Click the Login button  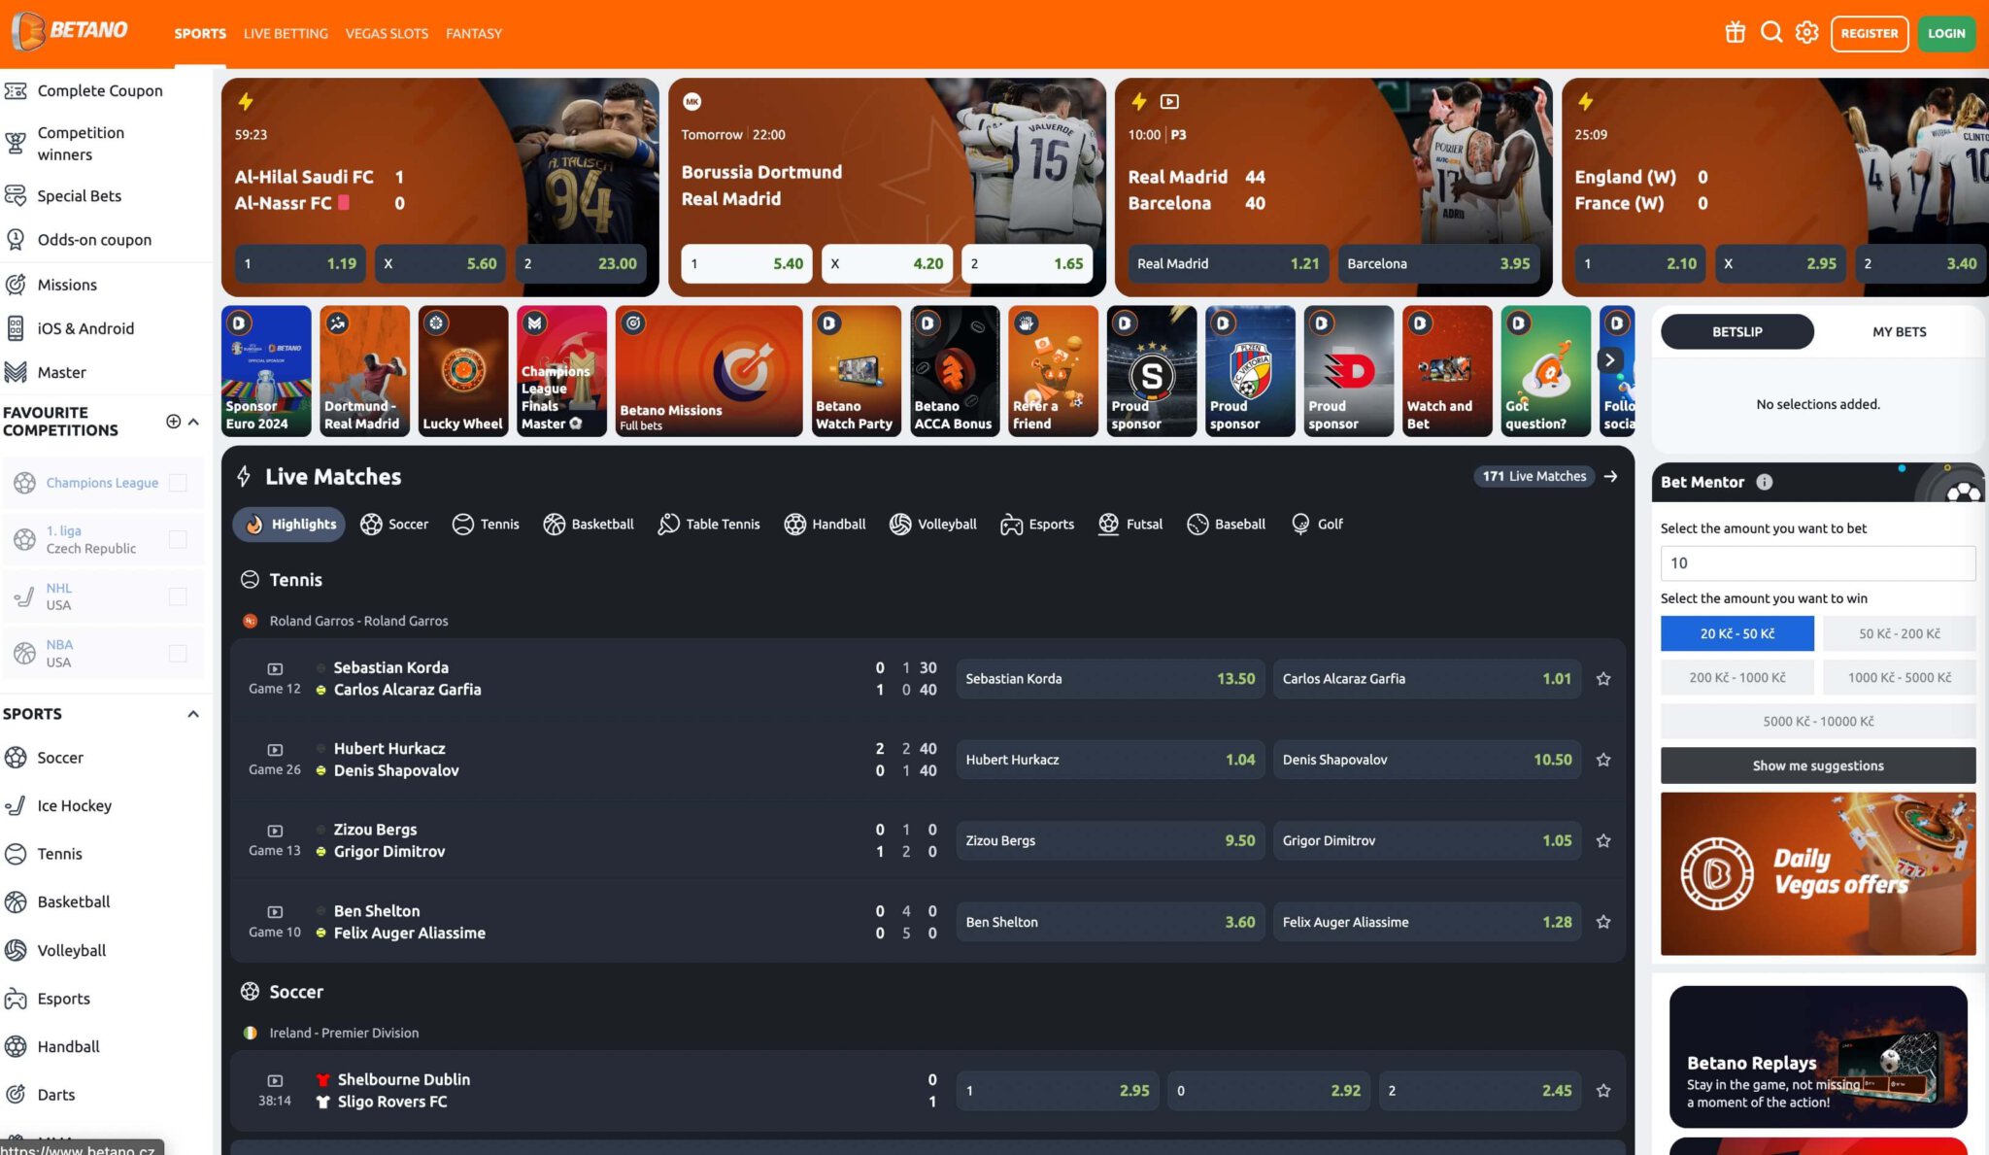(1946, 33)
